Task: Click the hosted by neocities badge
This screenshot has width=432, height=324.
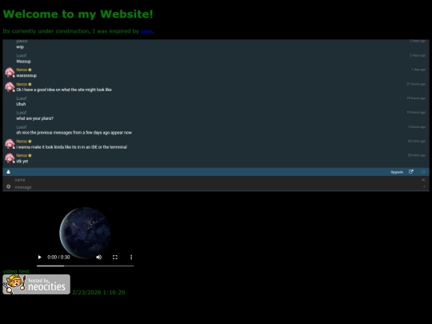Action: [36, 284]
